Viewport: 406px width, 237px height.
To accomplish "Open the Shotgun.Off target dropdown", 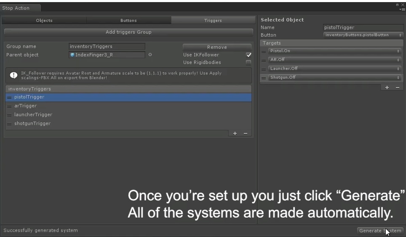I will [x=335, y=77].
